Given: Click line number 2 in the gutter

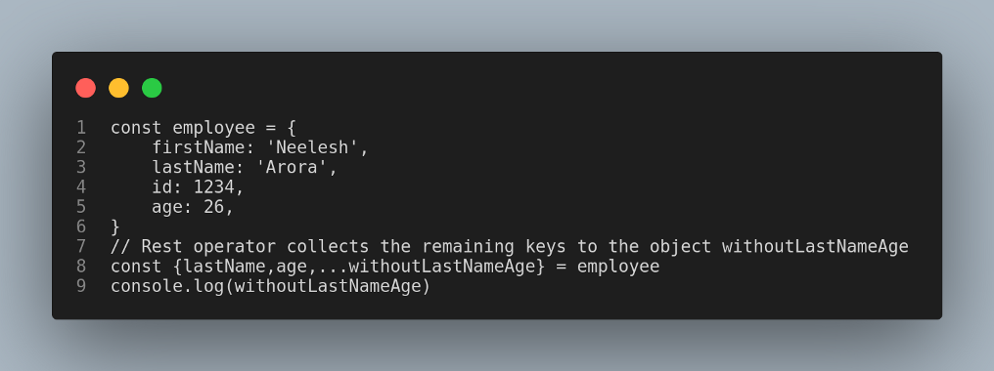Looking at the screenshot, I should (x=81, y=147).
